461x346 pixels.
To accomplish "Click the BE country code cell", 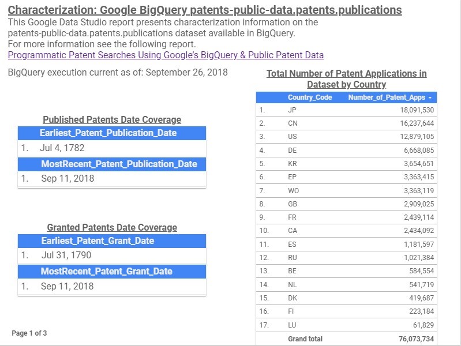I will tap(293, 270).
